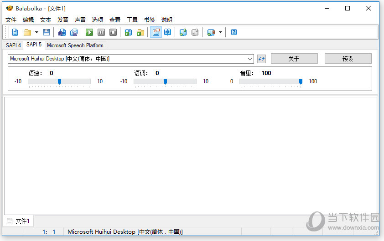Image resolution: width=384 pixels, height=241 pixels.
Task: Open the 编辑 menu
Action: (x=28, y=20)
